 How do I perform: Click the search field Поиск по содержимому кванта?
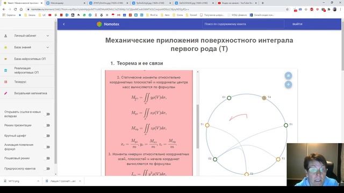(x=243, y=24)
